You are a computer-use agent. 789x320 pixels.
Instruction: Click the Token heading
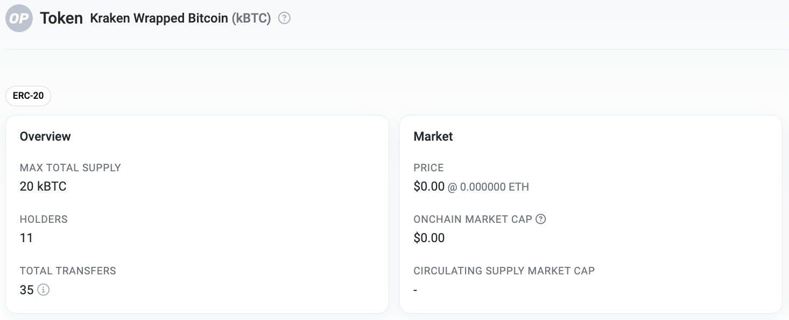coord(61,18)
